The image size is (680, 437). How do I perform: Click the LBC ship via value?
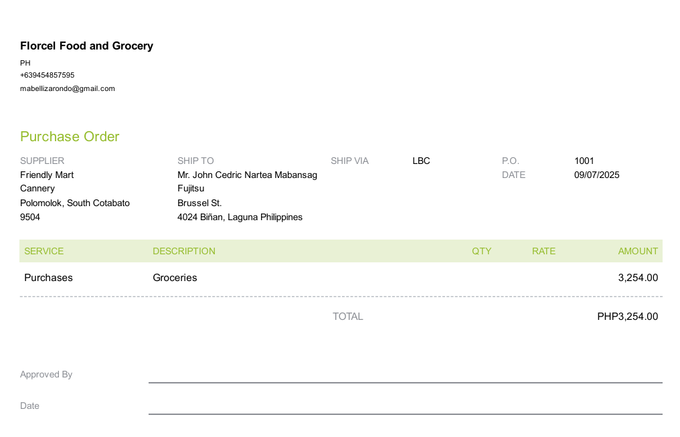pyautogui.click(x=421, y=161)
